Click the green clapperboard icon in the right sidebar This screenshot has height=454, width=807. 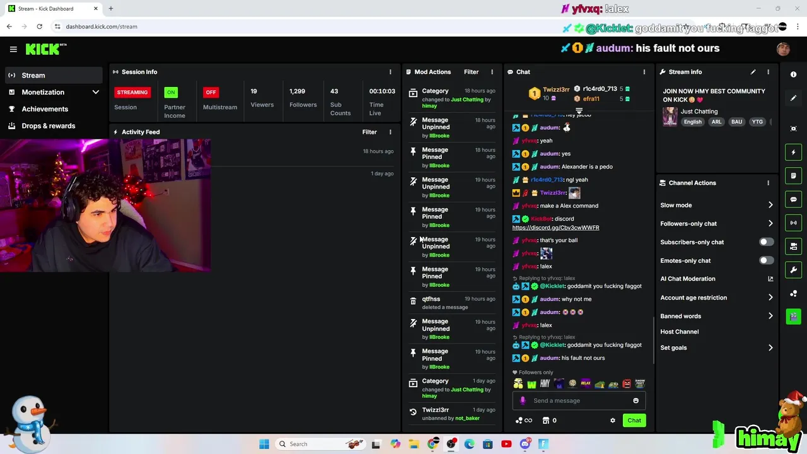pos(794,316)
